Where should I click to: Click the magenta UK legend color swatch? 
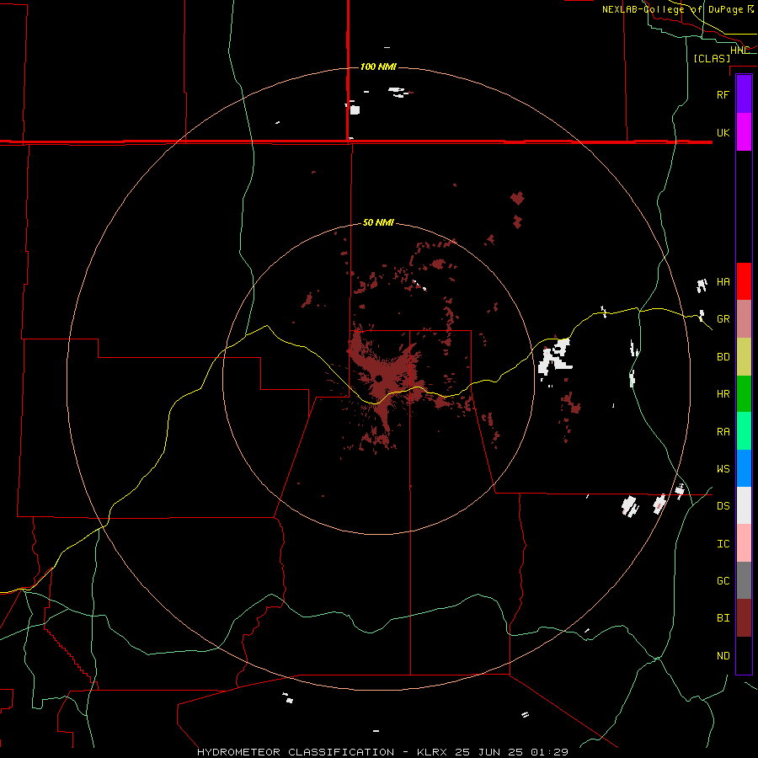coord(744,132)
